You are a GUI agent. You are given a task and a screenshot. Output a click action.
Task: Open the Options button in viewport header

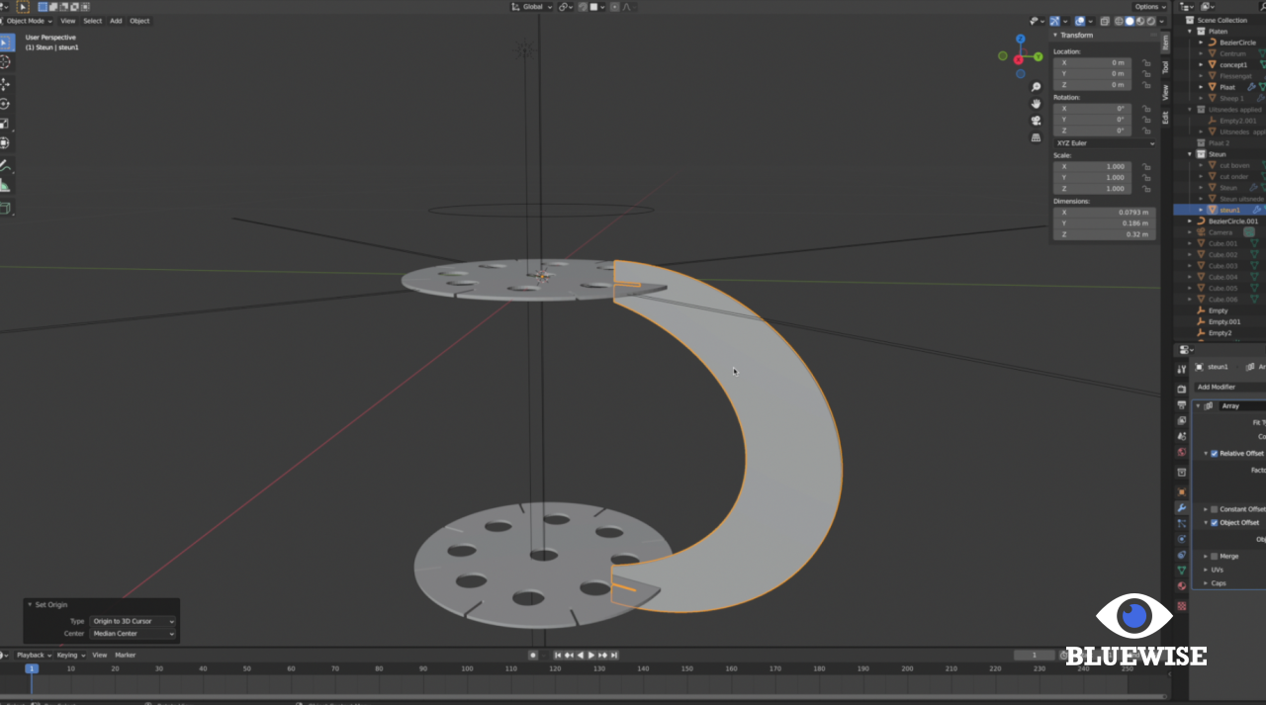(1148, 7)
